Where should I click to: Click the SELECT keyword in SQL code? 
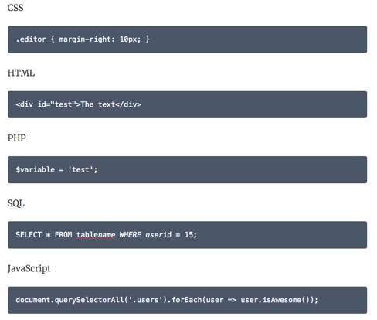(29, 235)
